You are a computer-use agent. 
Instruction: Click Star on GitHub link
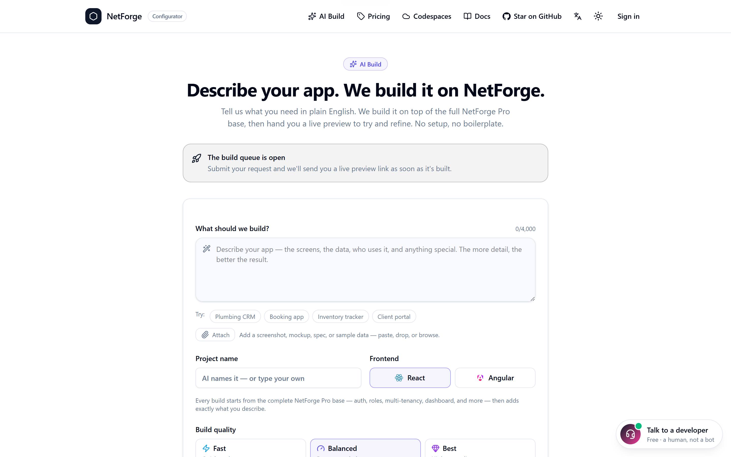pyautogui.click(x=532, y=16)
